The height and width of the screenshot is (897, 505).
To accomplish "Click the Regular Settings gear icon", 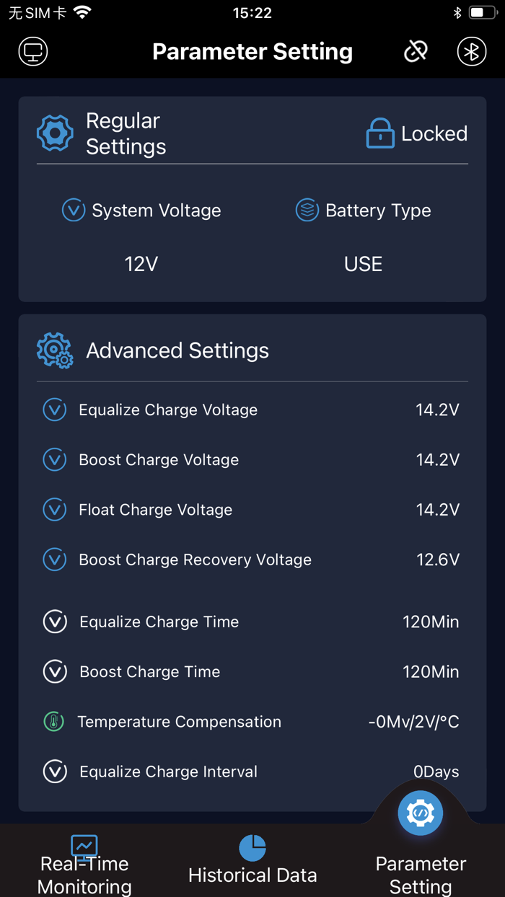I will point(55,133).
